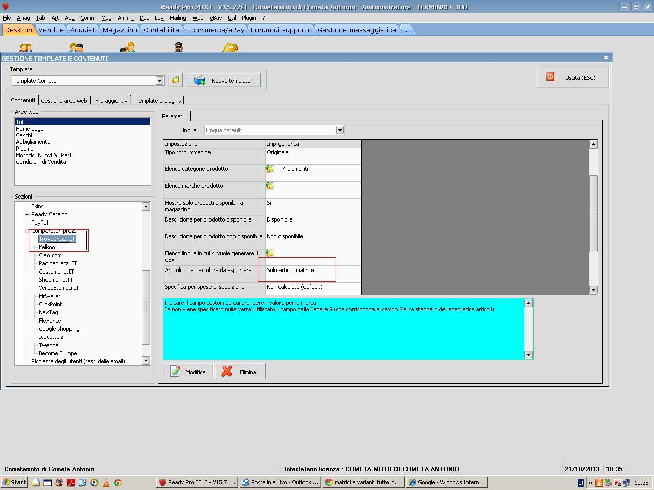Click the folder icon beside the template dropdown

pos(175,80)
